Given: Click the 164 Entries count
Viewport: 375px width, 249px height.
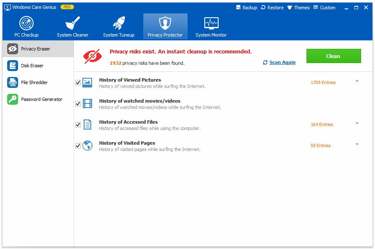Looking at the screenshot, I should point(322,124).
